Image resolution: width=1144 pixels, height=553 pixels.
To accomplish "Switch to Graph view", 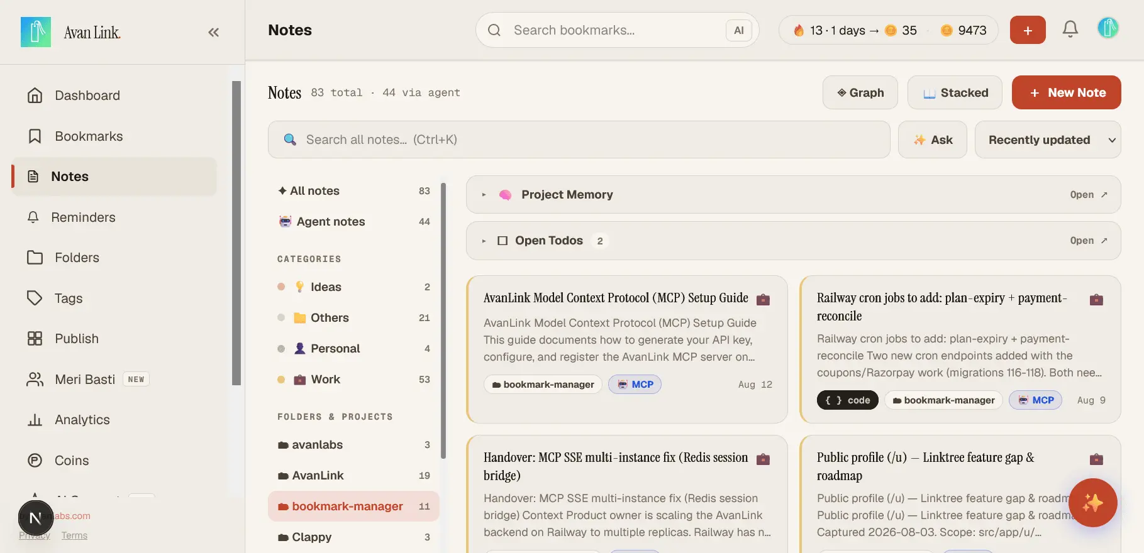I will click(x=860, y=93).
